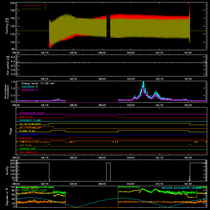Click the 'Roll period [s]' axis title

click(8, 65)
